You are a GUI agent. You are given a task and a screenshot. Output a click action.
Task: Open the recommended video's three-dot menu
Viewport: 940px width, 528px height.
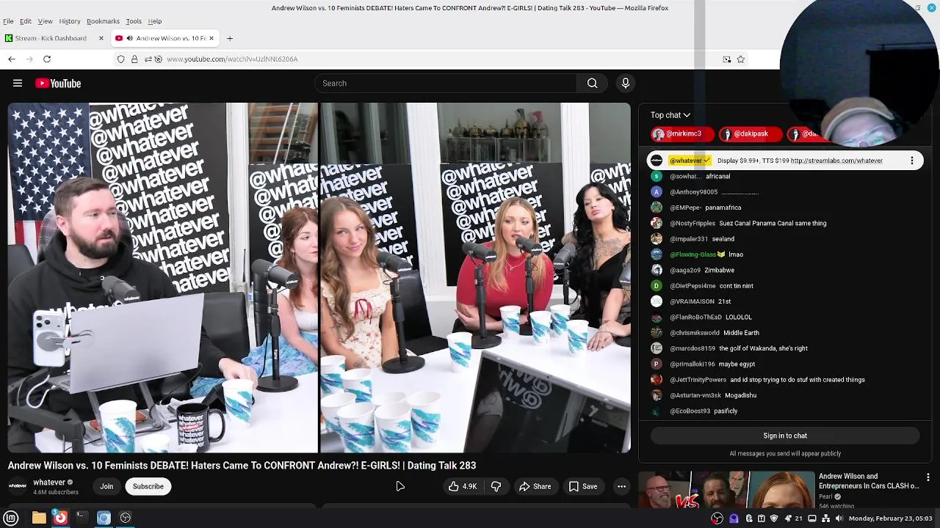(928, 477)
